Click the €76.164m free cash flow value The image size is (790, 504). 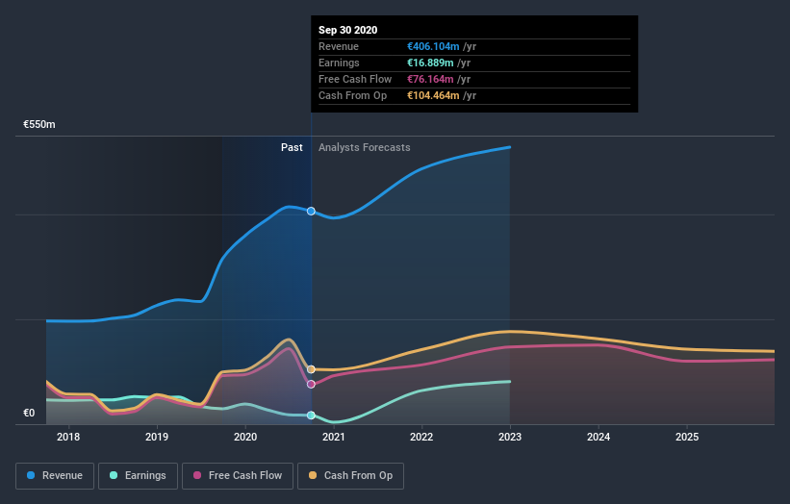click(x=430, y=80)
